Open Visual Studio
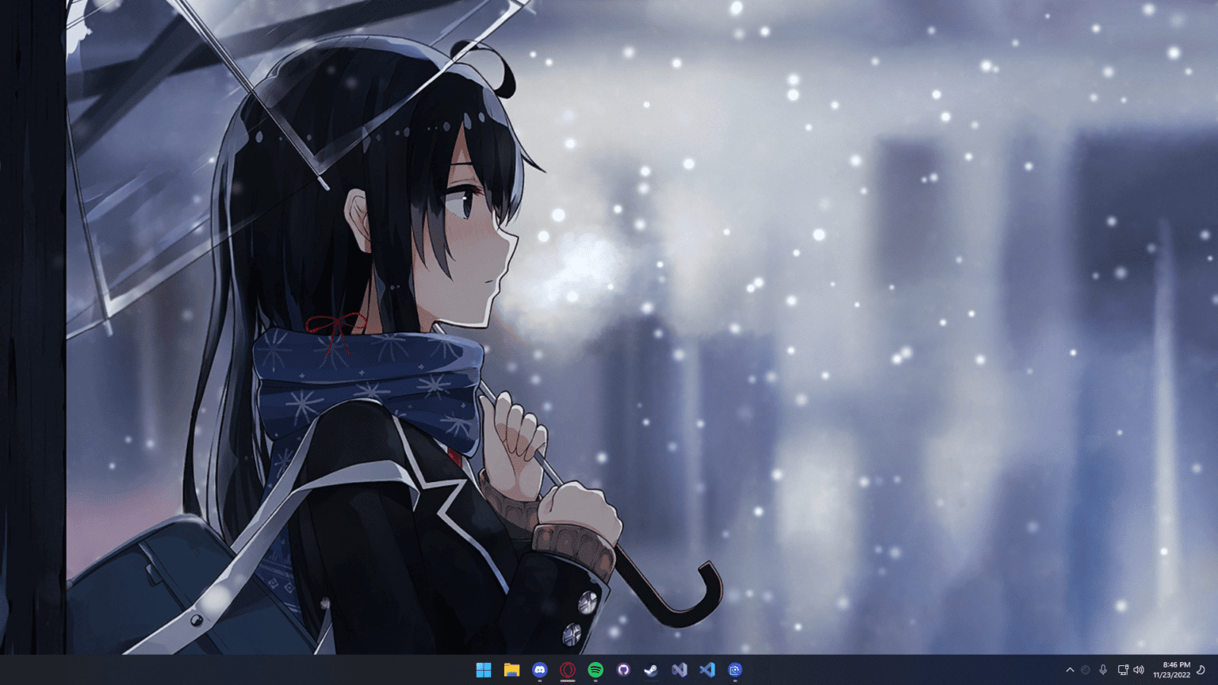This screenshot has width=1218, height=685. (x=679, y=670)
